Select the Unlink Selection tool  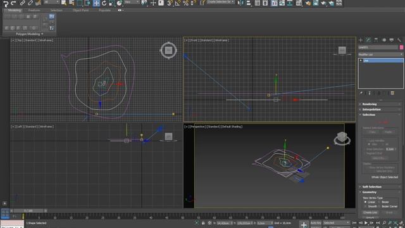coord(30,3)
